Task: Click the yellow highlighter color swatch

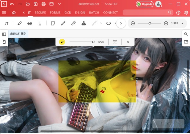Action: (x=62, y=42)
